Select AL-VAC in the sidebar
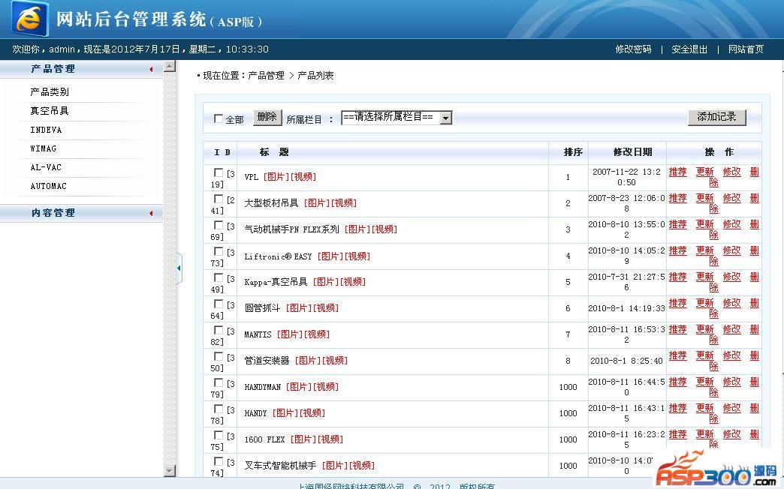The image size is (784, 489). 46,167
